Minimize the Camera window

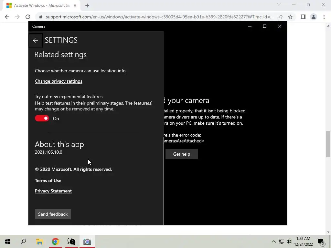tap(250, 26)
